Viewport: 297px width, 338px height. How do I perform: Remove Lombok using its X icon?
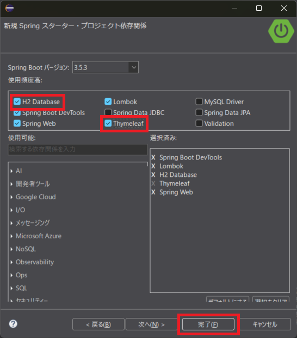153,166
